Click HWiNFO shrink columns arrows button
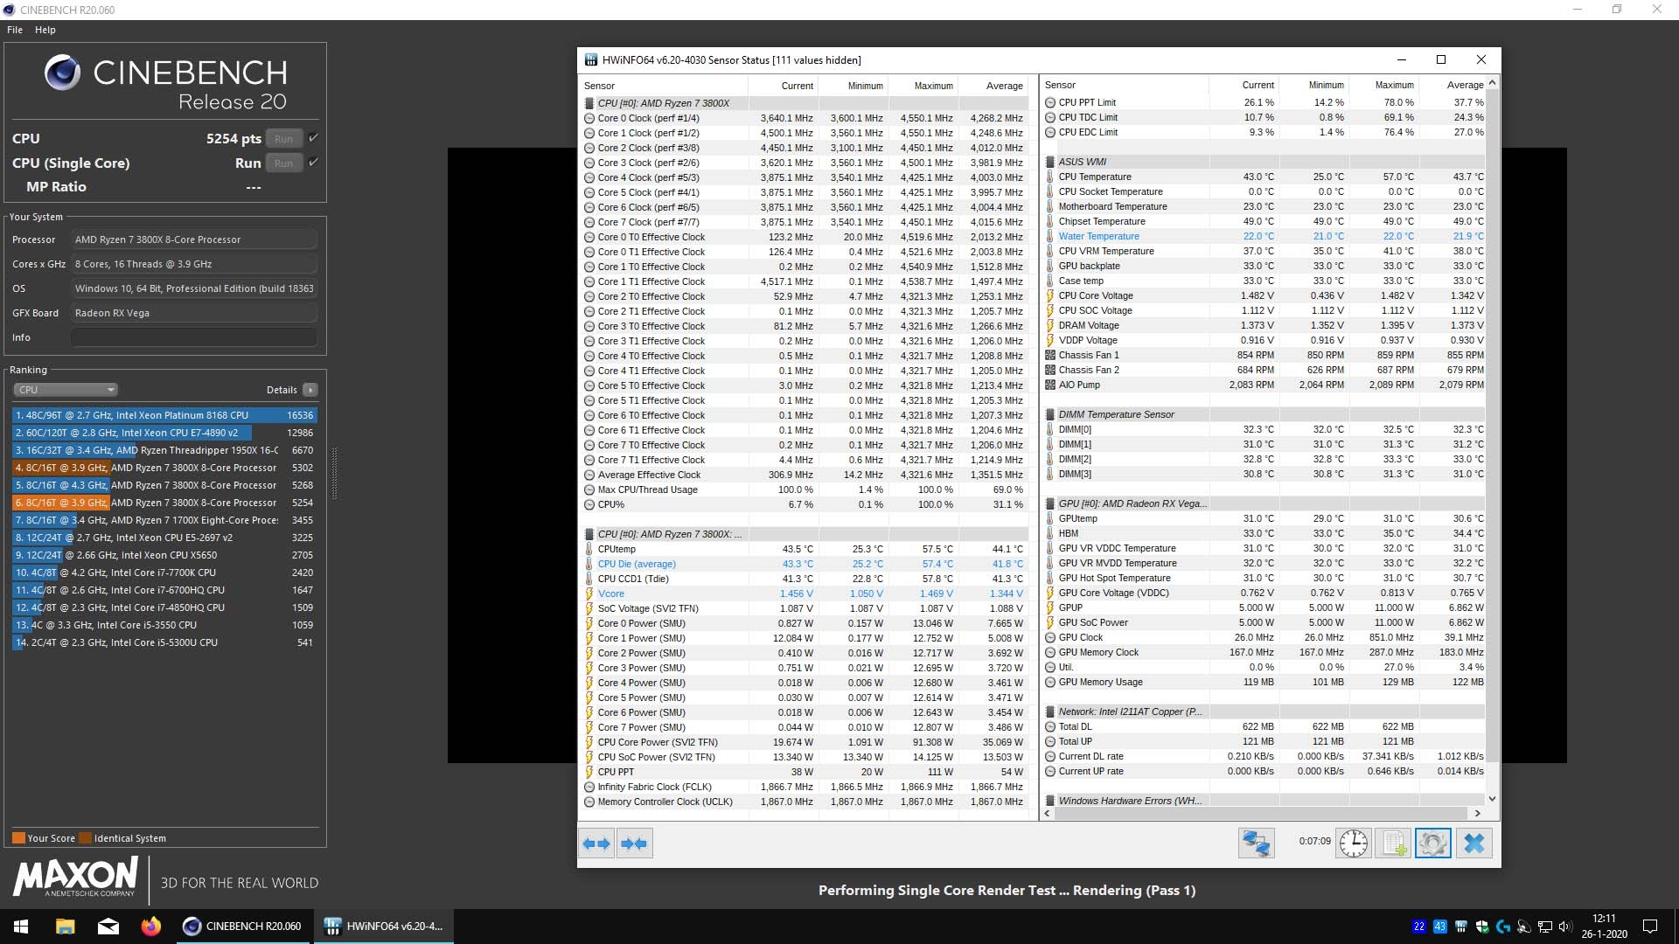Image resolution: width=1679 pixels, height=944 pixels. coord(634,843)
